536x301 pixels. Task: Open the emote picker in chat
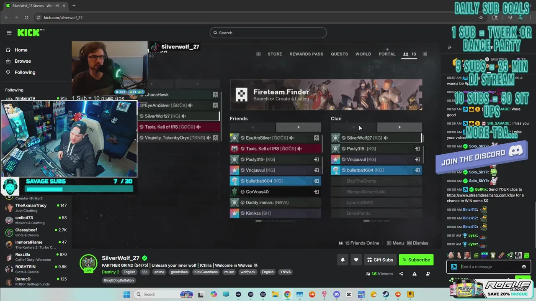pyautogui.click(x=524, y=267)
